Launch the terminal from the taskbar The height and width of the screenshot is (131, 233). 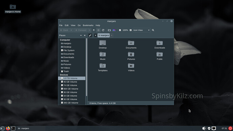[x=13, y=128]
